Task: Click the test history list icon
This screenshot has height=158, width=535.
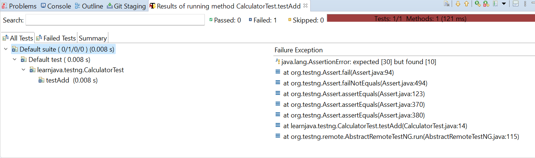Action: pos(496,4)
